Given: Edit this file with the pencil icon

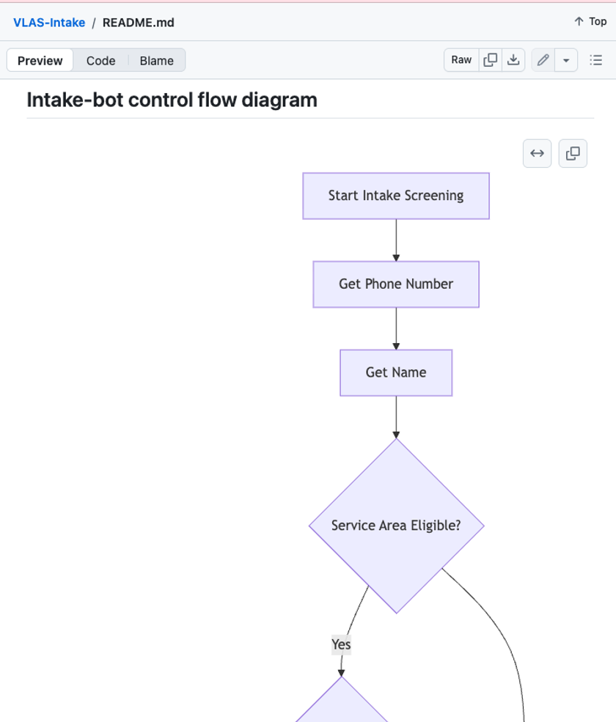Looking at the screenshot, I should tap(543, 60).
